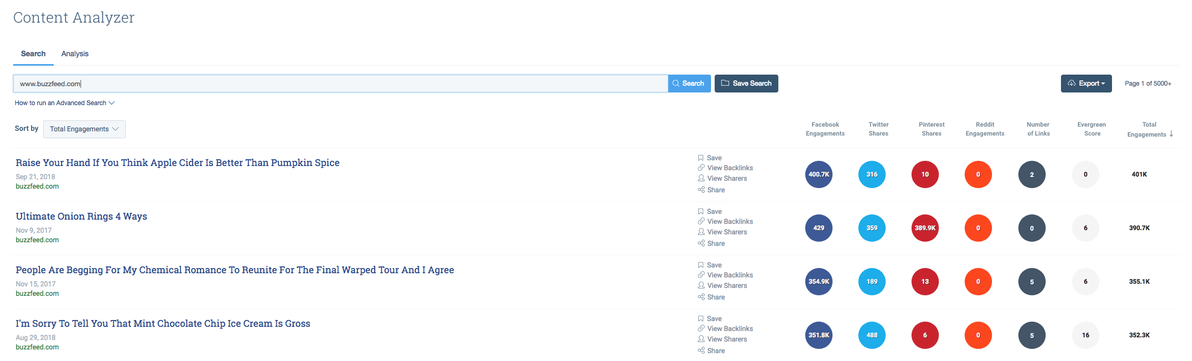Click the blue Search button

coord(689,84)
